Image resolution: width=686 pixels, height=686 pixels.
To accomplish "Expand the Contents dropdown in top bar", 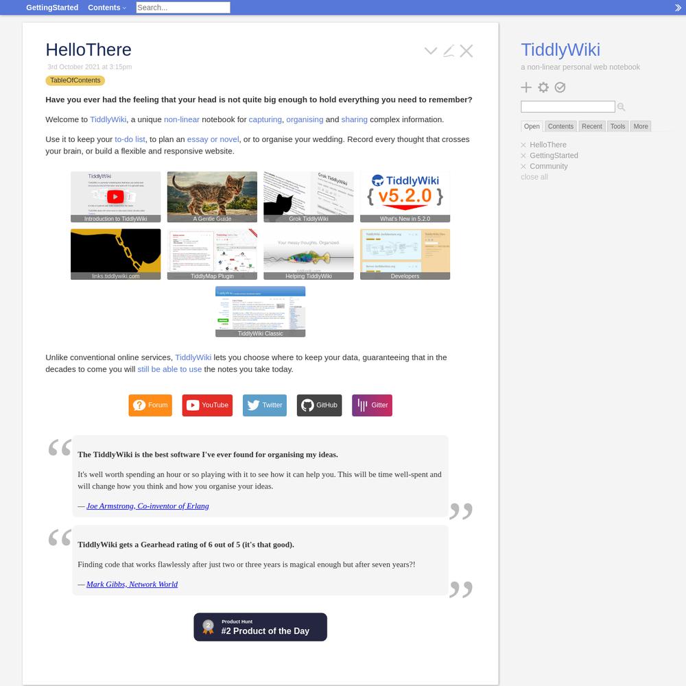I will tap(107, 8).
